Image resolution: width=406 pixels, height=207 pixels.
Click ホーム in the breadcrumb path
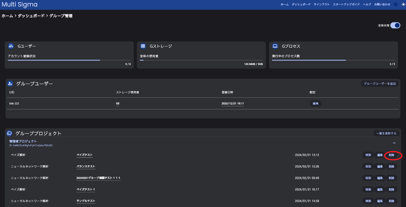click(7, 16)
